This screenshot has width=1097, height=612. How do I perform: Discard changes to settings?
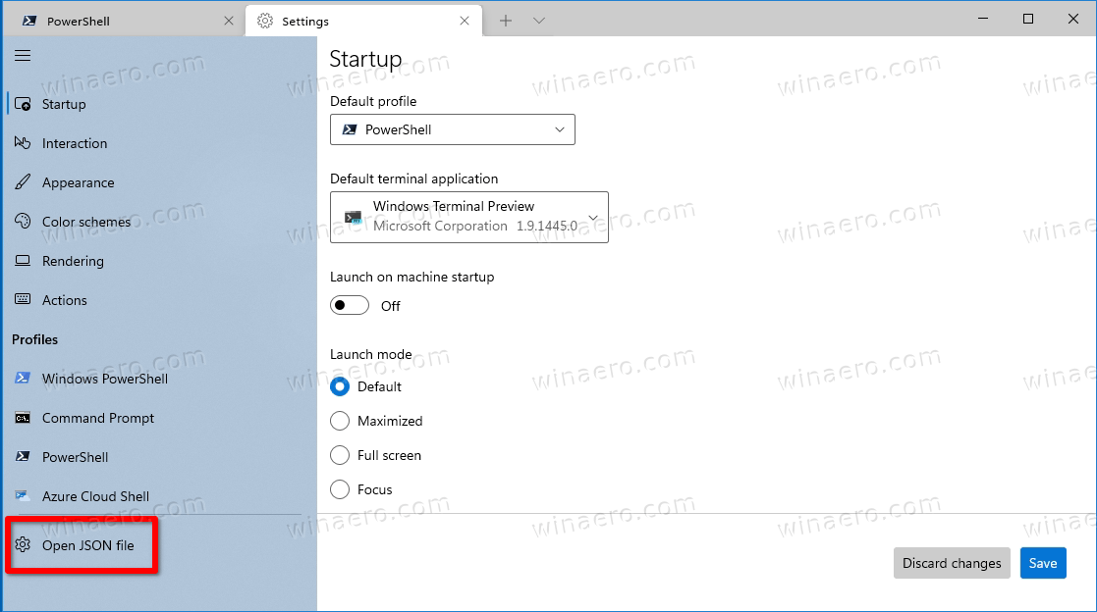coord(951,563)
